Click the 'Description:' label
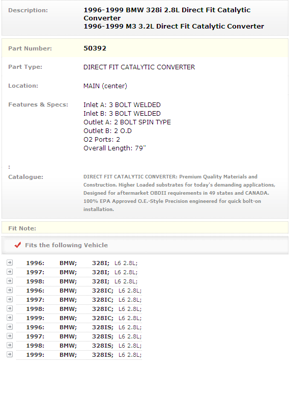 28,10
